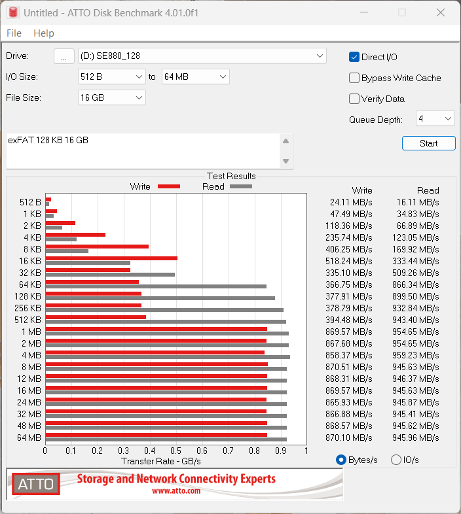Viewport: 461px width, 514px height.
Task: Click the drive browse ellipsis button
Action: coord(64,56)
